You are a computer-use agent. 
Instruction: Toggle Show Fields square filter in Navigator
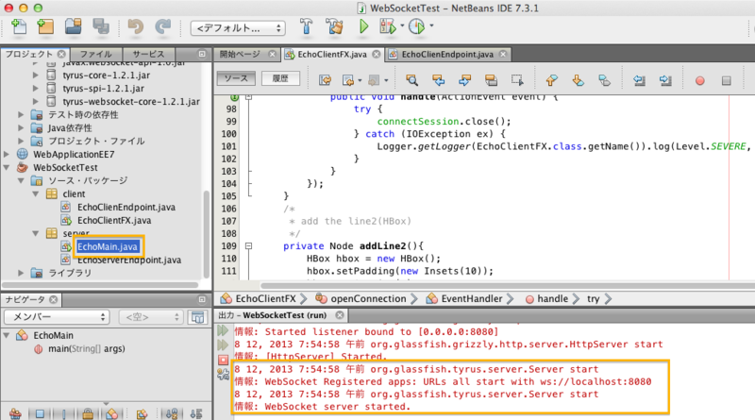(x=40, y=413)
